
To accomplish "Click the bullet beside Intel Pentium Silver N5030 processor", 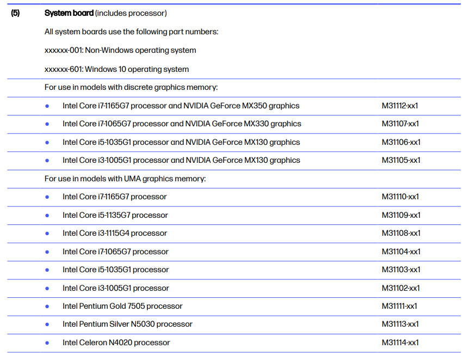I will tap(47, 324).
